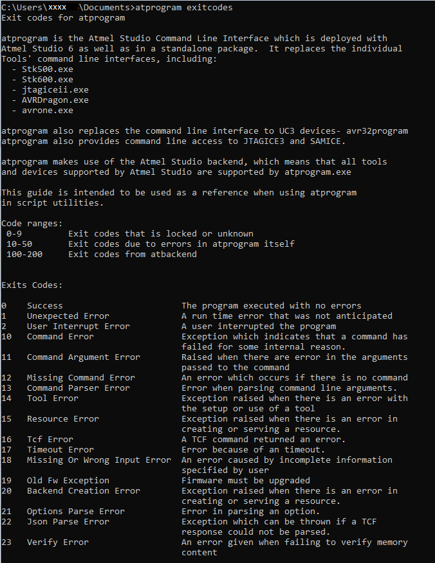This screenshot has width=435, height=563.
Task: Click the 'Missing Command Error' row
Action: [81, 378]
